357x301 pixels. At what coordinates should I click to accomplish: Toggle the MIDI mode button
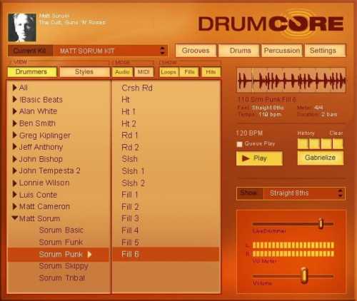144,72
